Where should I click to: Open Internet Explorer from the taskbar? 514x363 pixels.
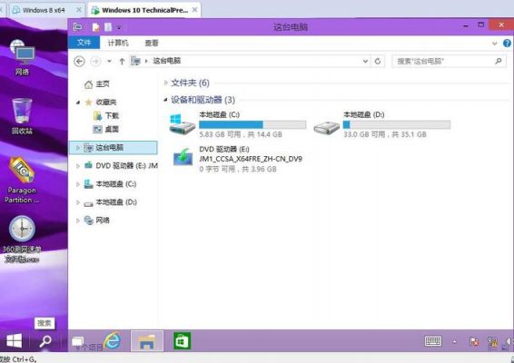click(113, 340)
